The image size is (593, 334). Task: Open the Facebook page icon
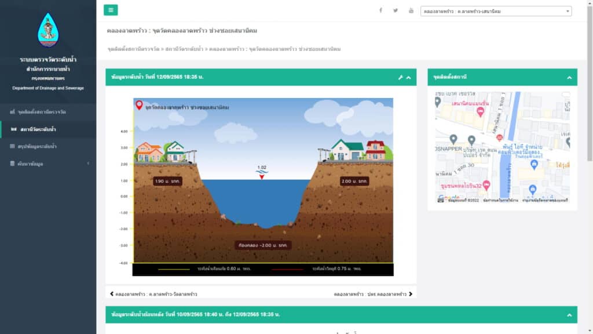pyautogui.click(x=380, y=10)
